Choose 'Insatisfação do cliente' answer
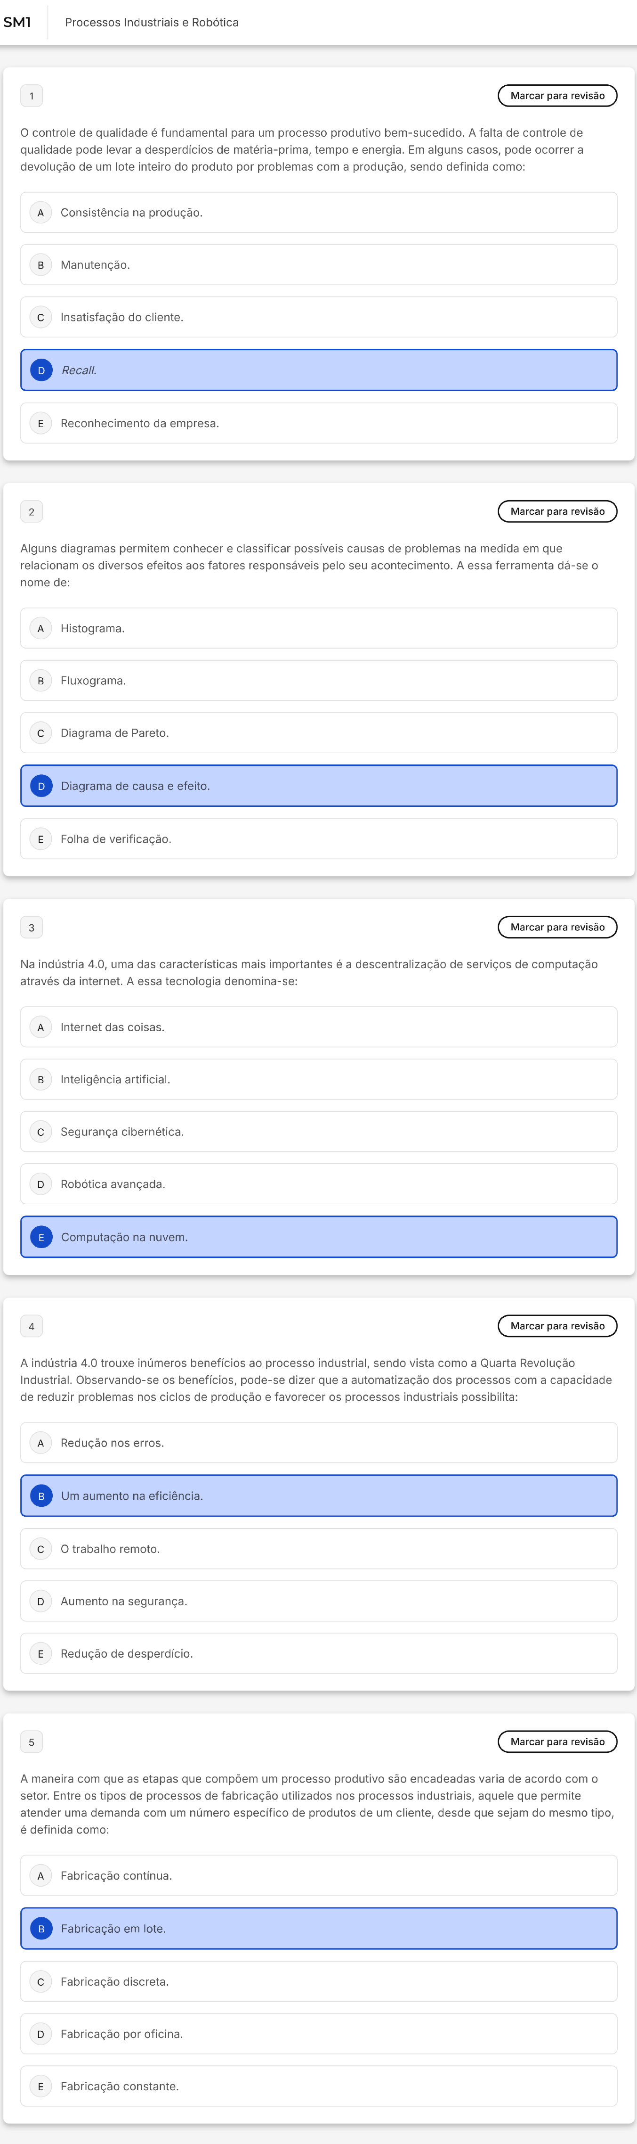 [x=318, y=317]
